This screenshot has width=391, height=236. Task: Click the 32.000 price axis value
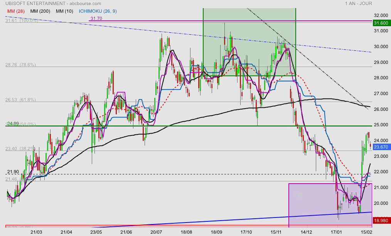381,15
